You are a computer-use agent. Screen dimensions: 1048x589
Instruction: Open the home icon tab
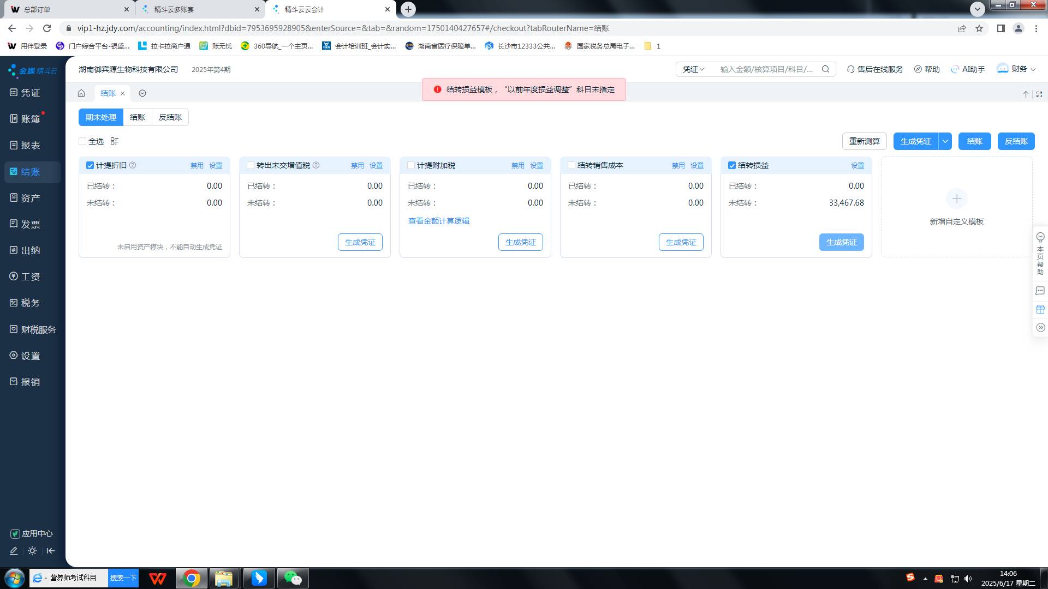click(81, 93)
